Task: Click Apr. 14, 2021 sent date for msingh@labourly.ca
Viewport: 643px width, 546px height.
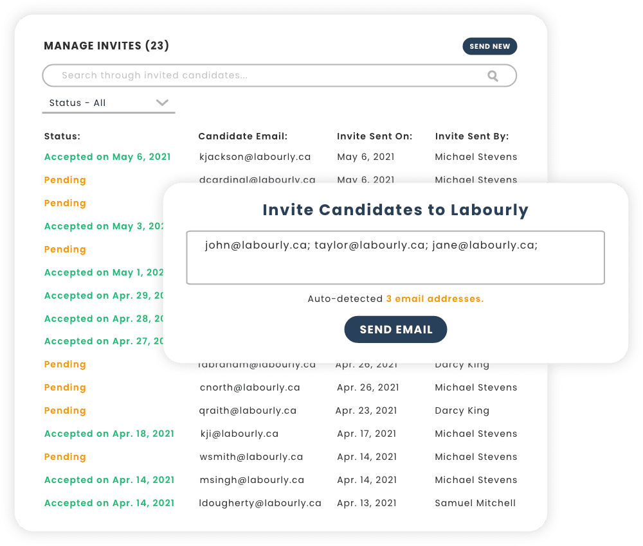Action: [367, 480]
